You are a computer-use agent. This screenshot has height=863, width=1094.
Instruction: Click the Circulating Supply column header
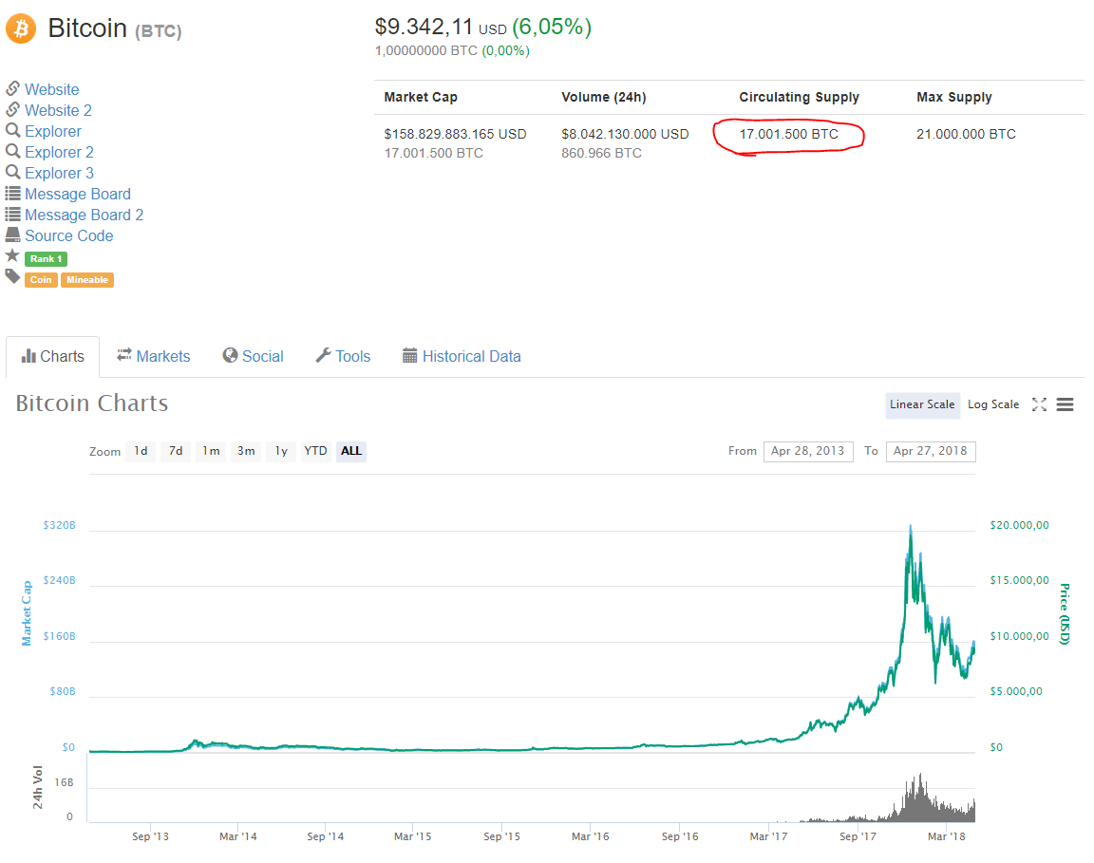click(x=799, y=97)
